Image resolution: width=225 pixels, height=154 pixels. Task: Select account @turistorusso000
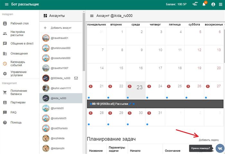coord(61,48)
